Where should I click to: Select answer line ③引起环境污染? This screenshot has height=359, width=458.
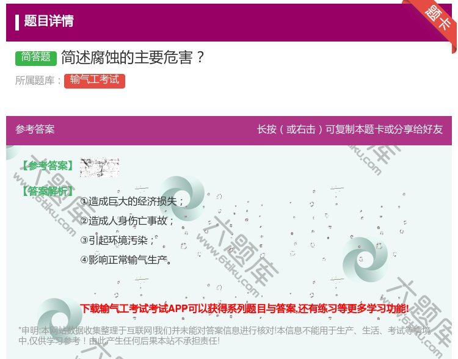tap(117, 241)
